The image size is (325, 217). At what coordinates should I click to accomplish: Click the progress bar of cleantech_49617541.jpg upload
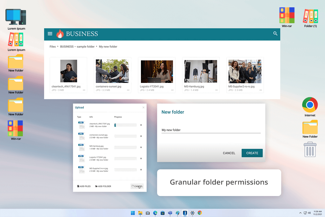pos(125,125)
